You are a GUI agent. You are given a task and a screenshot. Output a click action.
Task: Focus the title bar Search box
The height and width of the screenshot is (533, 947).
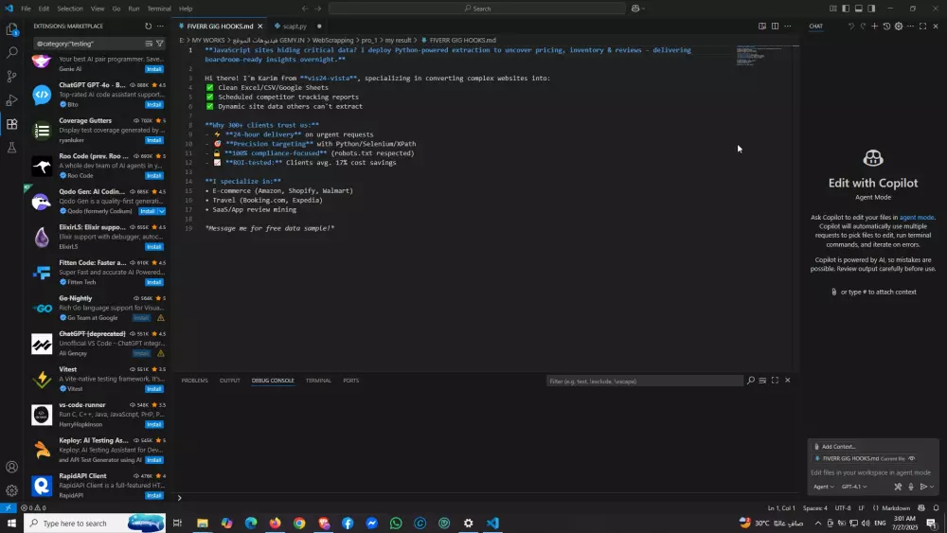tap(477, 9)
